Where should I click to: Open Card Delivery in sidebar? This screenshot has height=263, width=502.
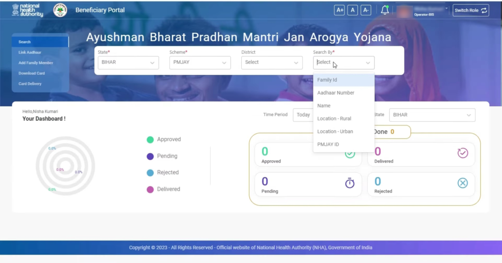(30, 84)
